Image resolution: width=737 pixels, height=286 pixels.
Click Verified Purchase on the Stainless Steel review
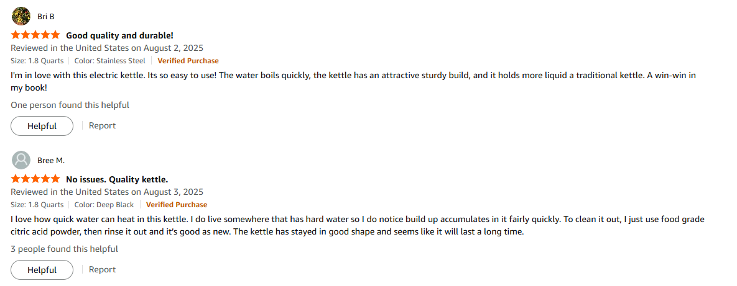coord(188,61)
